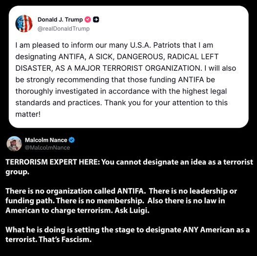Click the blue verified checkmark beside Malcolm Nance
The width and height of the screenshot is (257, 256).
(72, 140)
